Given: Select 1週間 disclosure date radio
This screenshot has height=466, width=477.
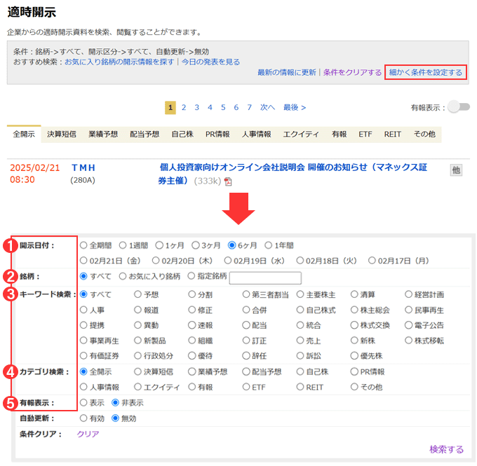Looking at the screenshot, I should click(x=123, y=245).
